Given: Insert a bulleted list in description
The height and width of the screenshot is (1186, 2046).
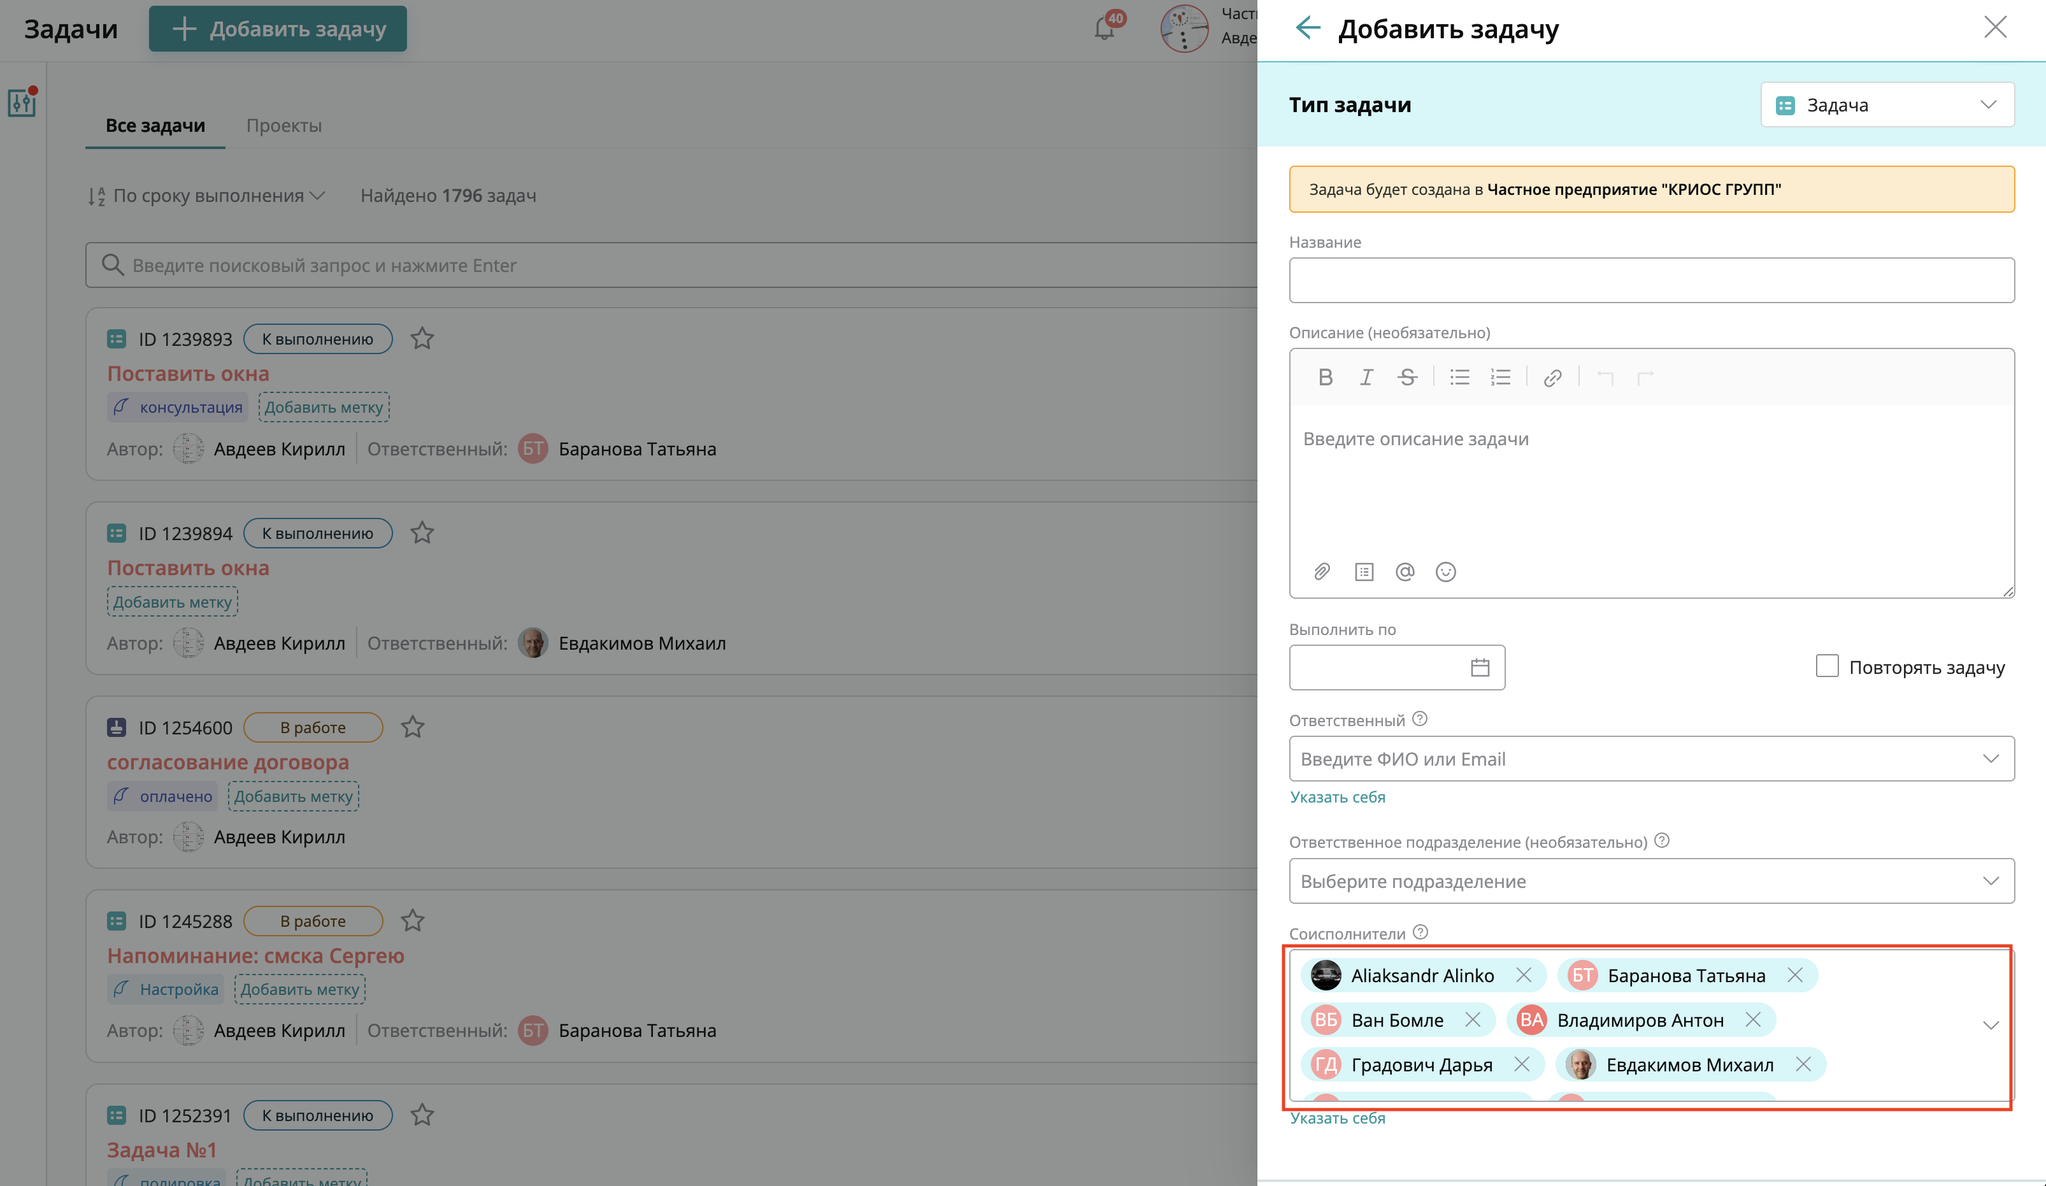Looking at the screenshot, I should click(x=1459, y=378).
